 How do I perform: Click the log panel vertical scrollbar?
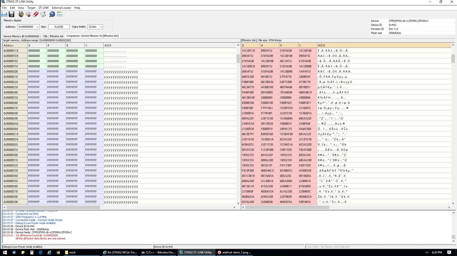point(453,227)
